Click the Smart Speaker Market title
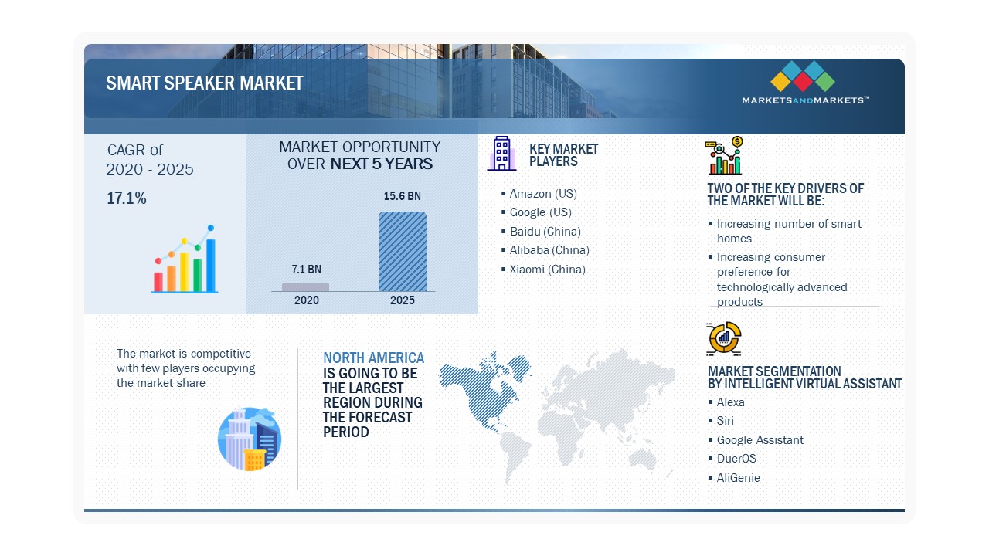Viewport: 989px width, 556px height. coord(205,83)
